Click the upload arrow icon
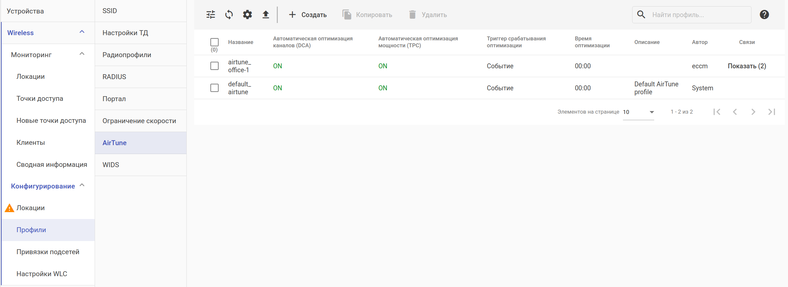 tap(266, 14)
